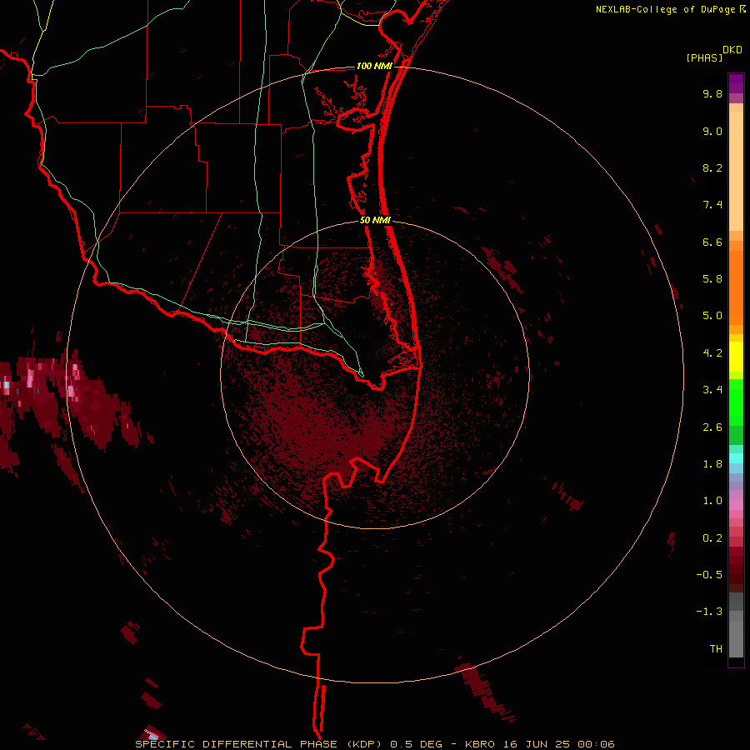
Task: Click the [PHAS] legend heading
Action: tap(704, 57)
